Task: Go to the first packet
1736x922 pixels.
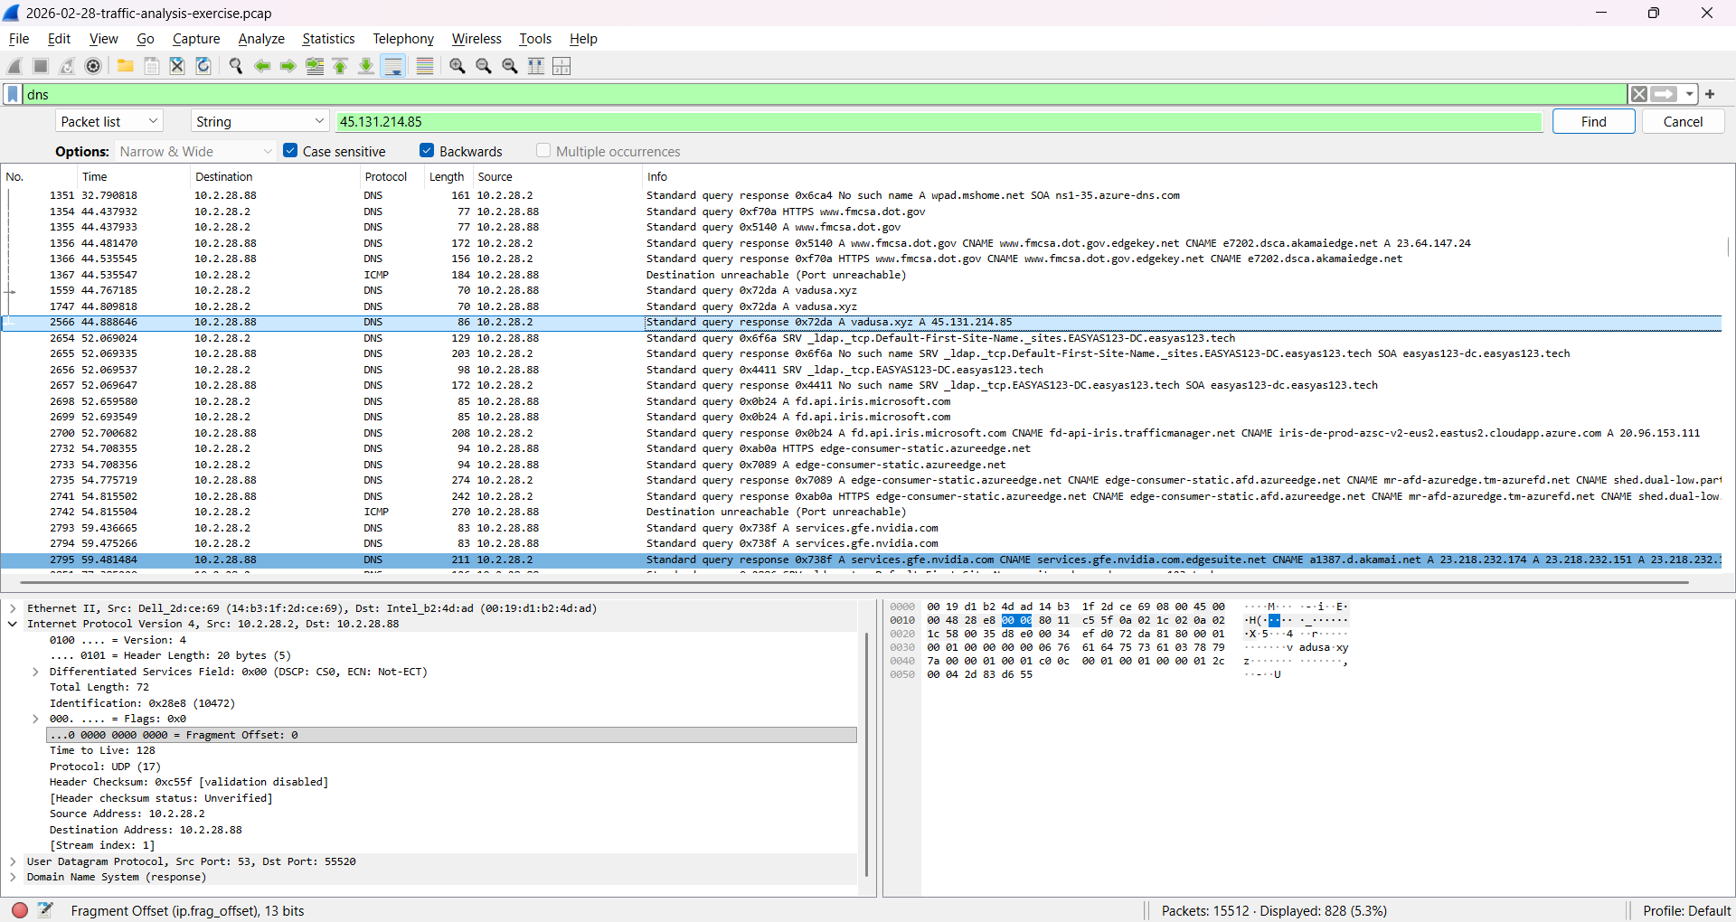Action: tap(341, 66)
